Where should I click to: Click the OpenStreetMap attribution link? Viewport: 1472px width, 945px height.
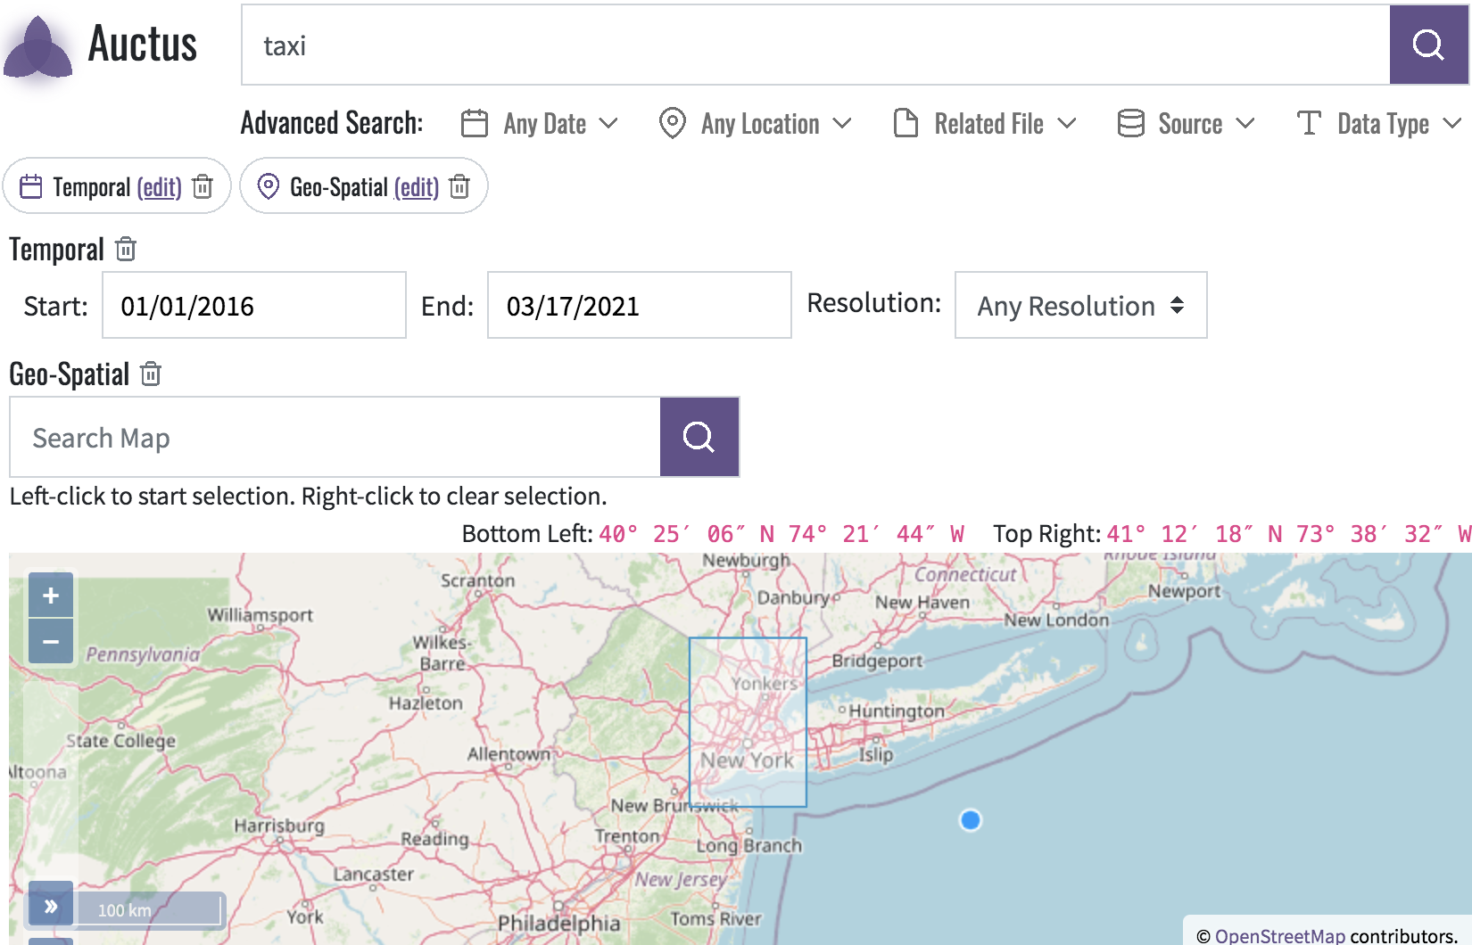coord(1279,935)
